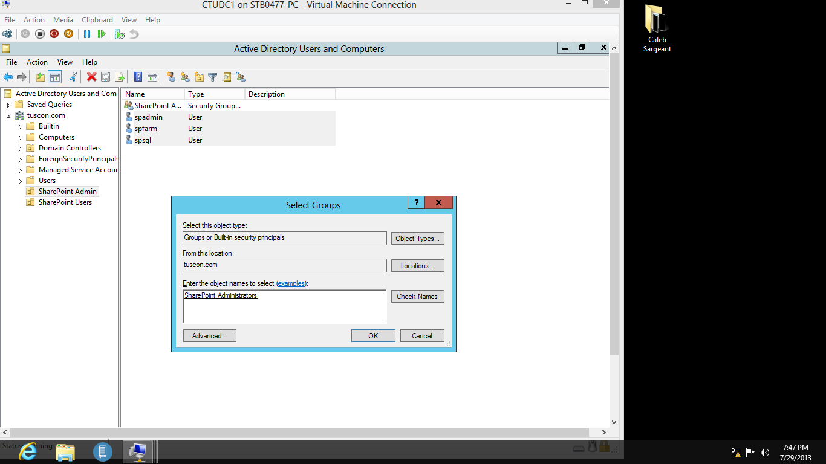The height and width of the screenshot is (464, 826).
Task: Expand the Saved Queries tree node
Action: (9, 105)
